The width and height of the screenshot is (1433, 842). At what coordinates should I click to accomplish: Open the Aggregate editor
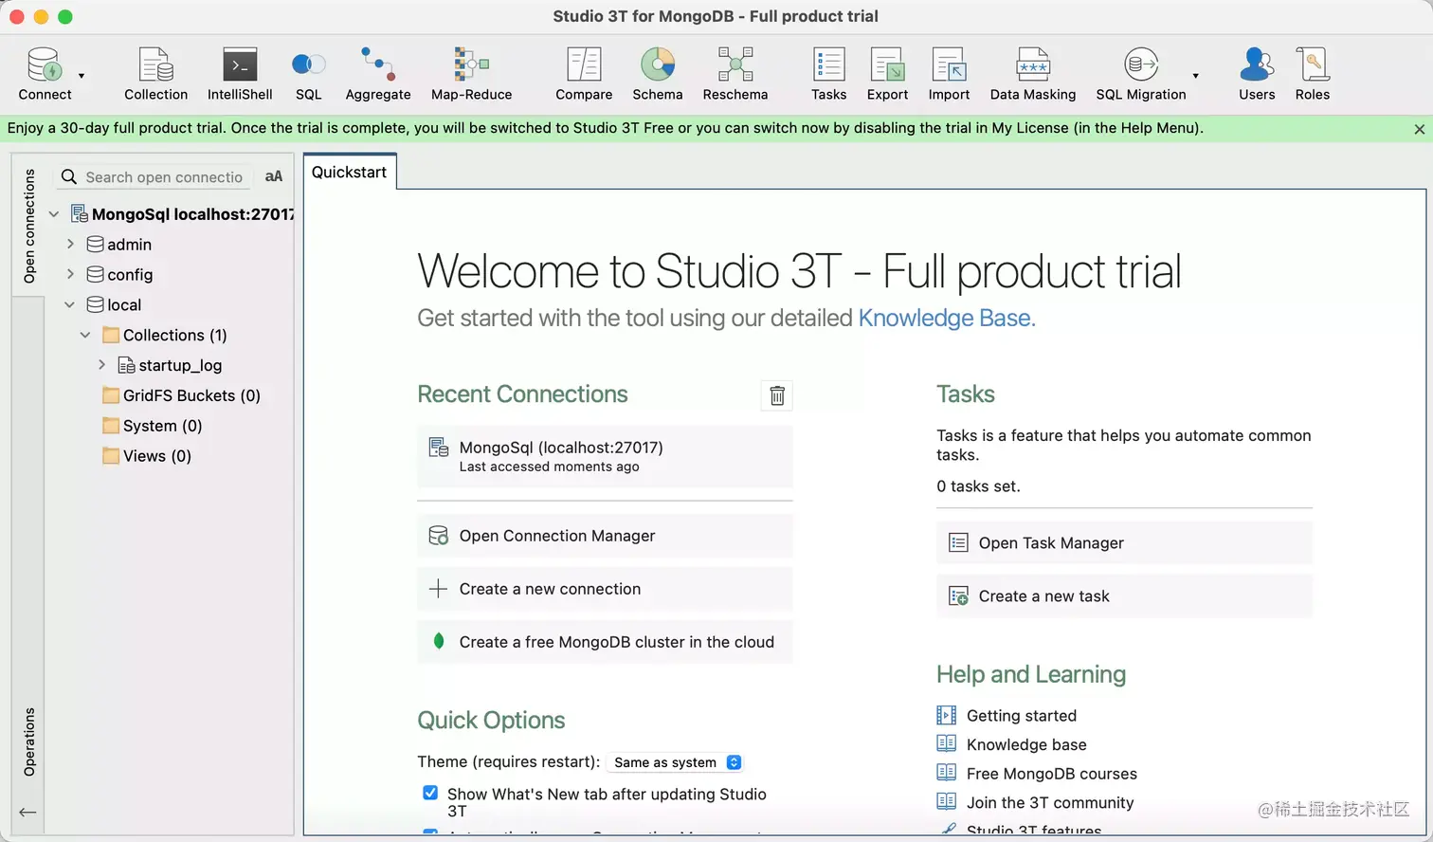point(378,73)
